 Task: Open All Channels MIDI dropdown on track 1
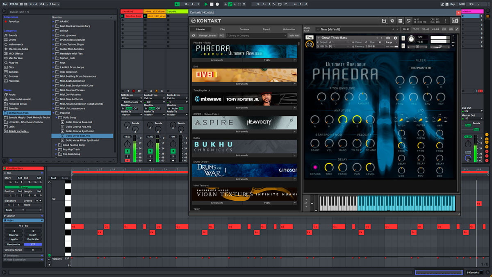click(132, 102)
